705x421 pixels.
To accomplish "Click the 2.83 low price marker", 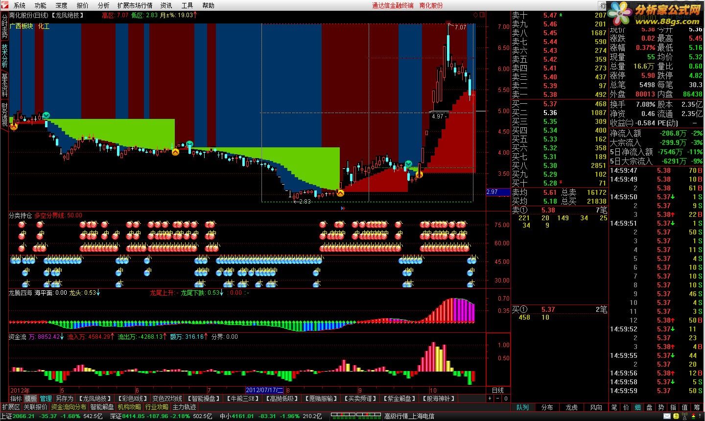I will tap(305, 201).
